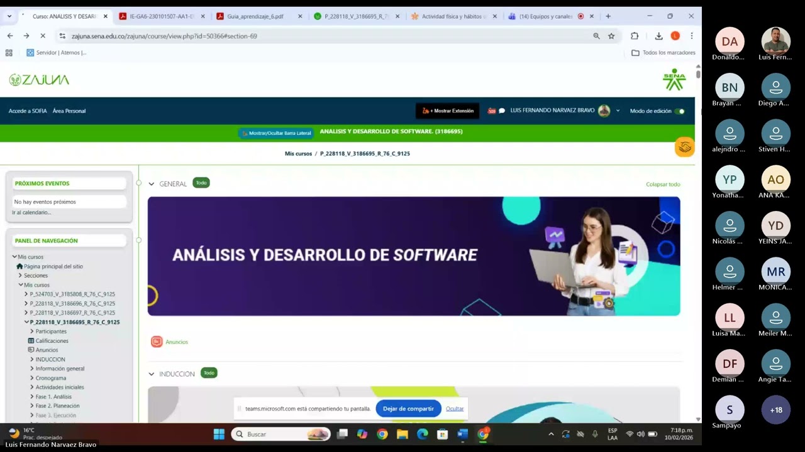Click Colapsar todo link
The height and width of the screenshot is (452, 805).
[x=663, y=185]
